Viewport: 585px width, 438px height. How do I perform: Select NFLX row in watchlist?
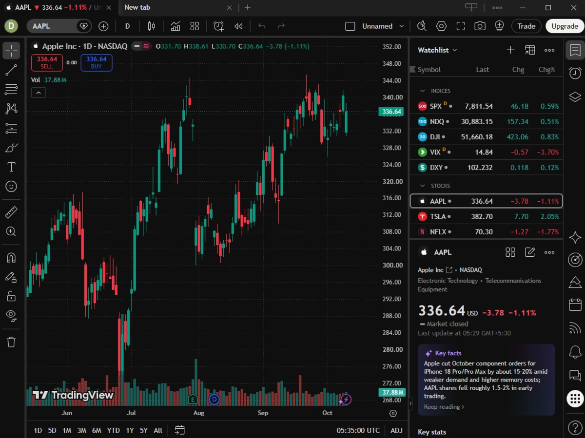point(487,232)
